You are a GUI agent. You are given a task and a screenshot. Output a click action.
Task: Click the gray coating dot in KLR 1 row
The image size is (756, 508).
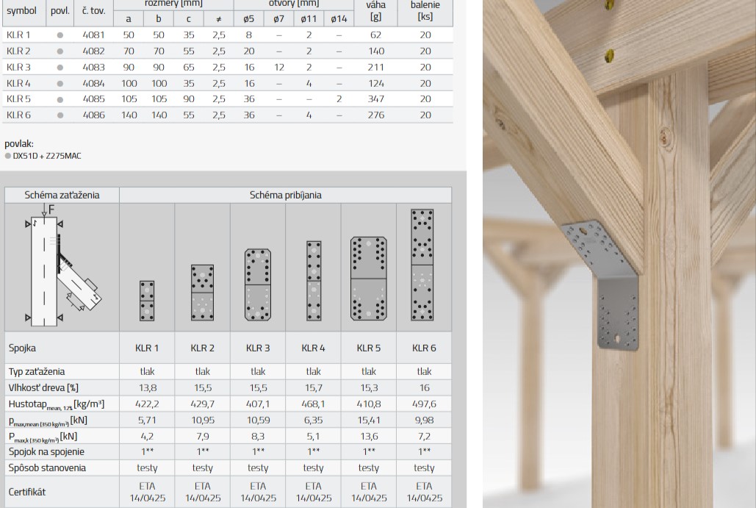[60, 35]
